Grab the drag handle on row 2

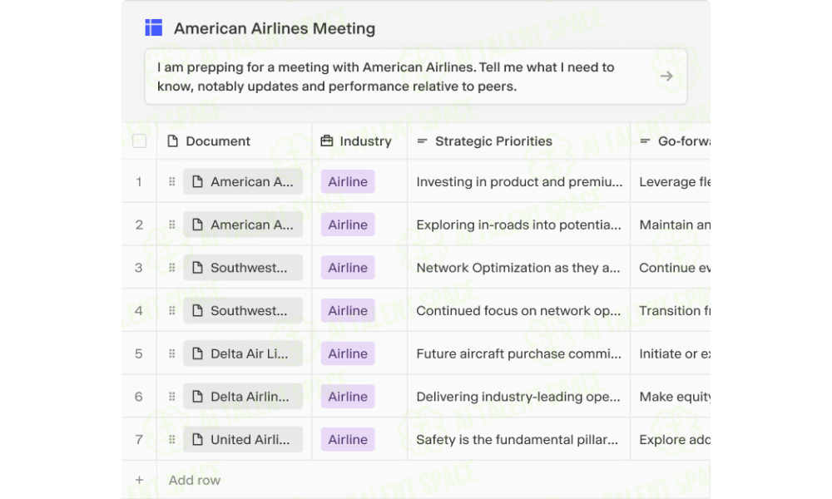pos(172,225)
